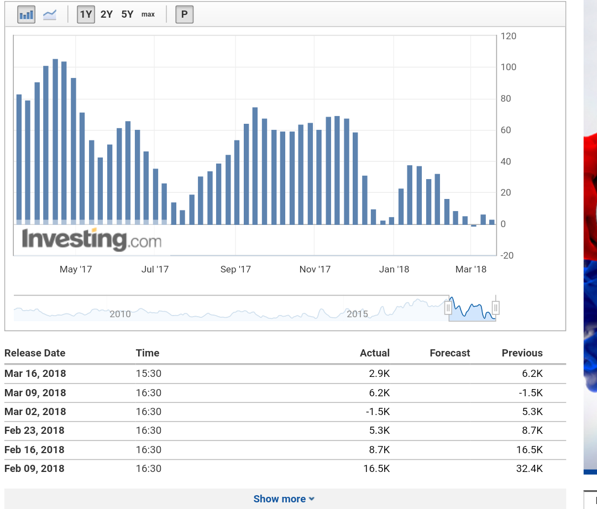Select the Feb 09, 2018 release row
Viewport: 597px width, 509px height.
[221, 469]
